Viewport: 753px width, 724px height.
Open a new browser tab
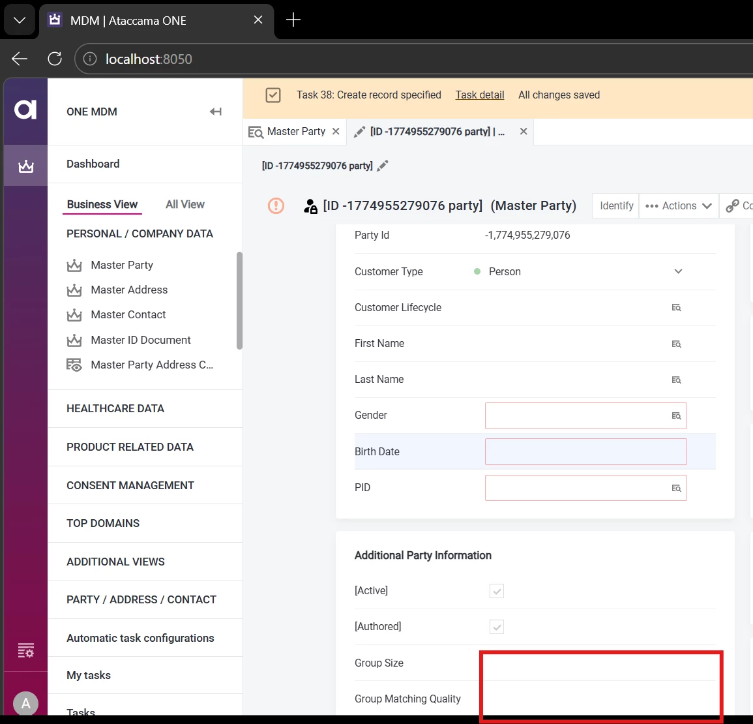tap(293, 20)
